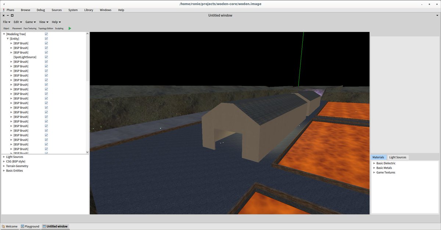The width and height of the screenshot is (441, 230).
Task: Switch to Placement mode
Action: [17, 28]
